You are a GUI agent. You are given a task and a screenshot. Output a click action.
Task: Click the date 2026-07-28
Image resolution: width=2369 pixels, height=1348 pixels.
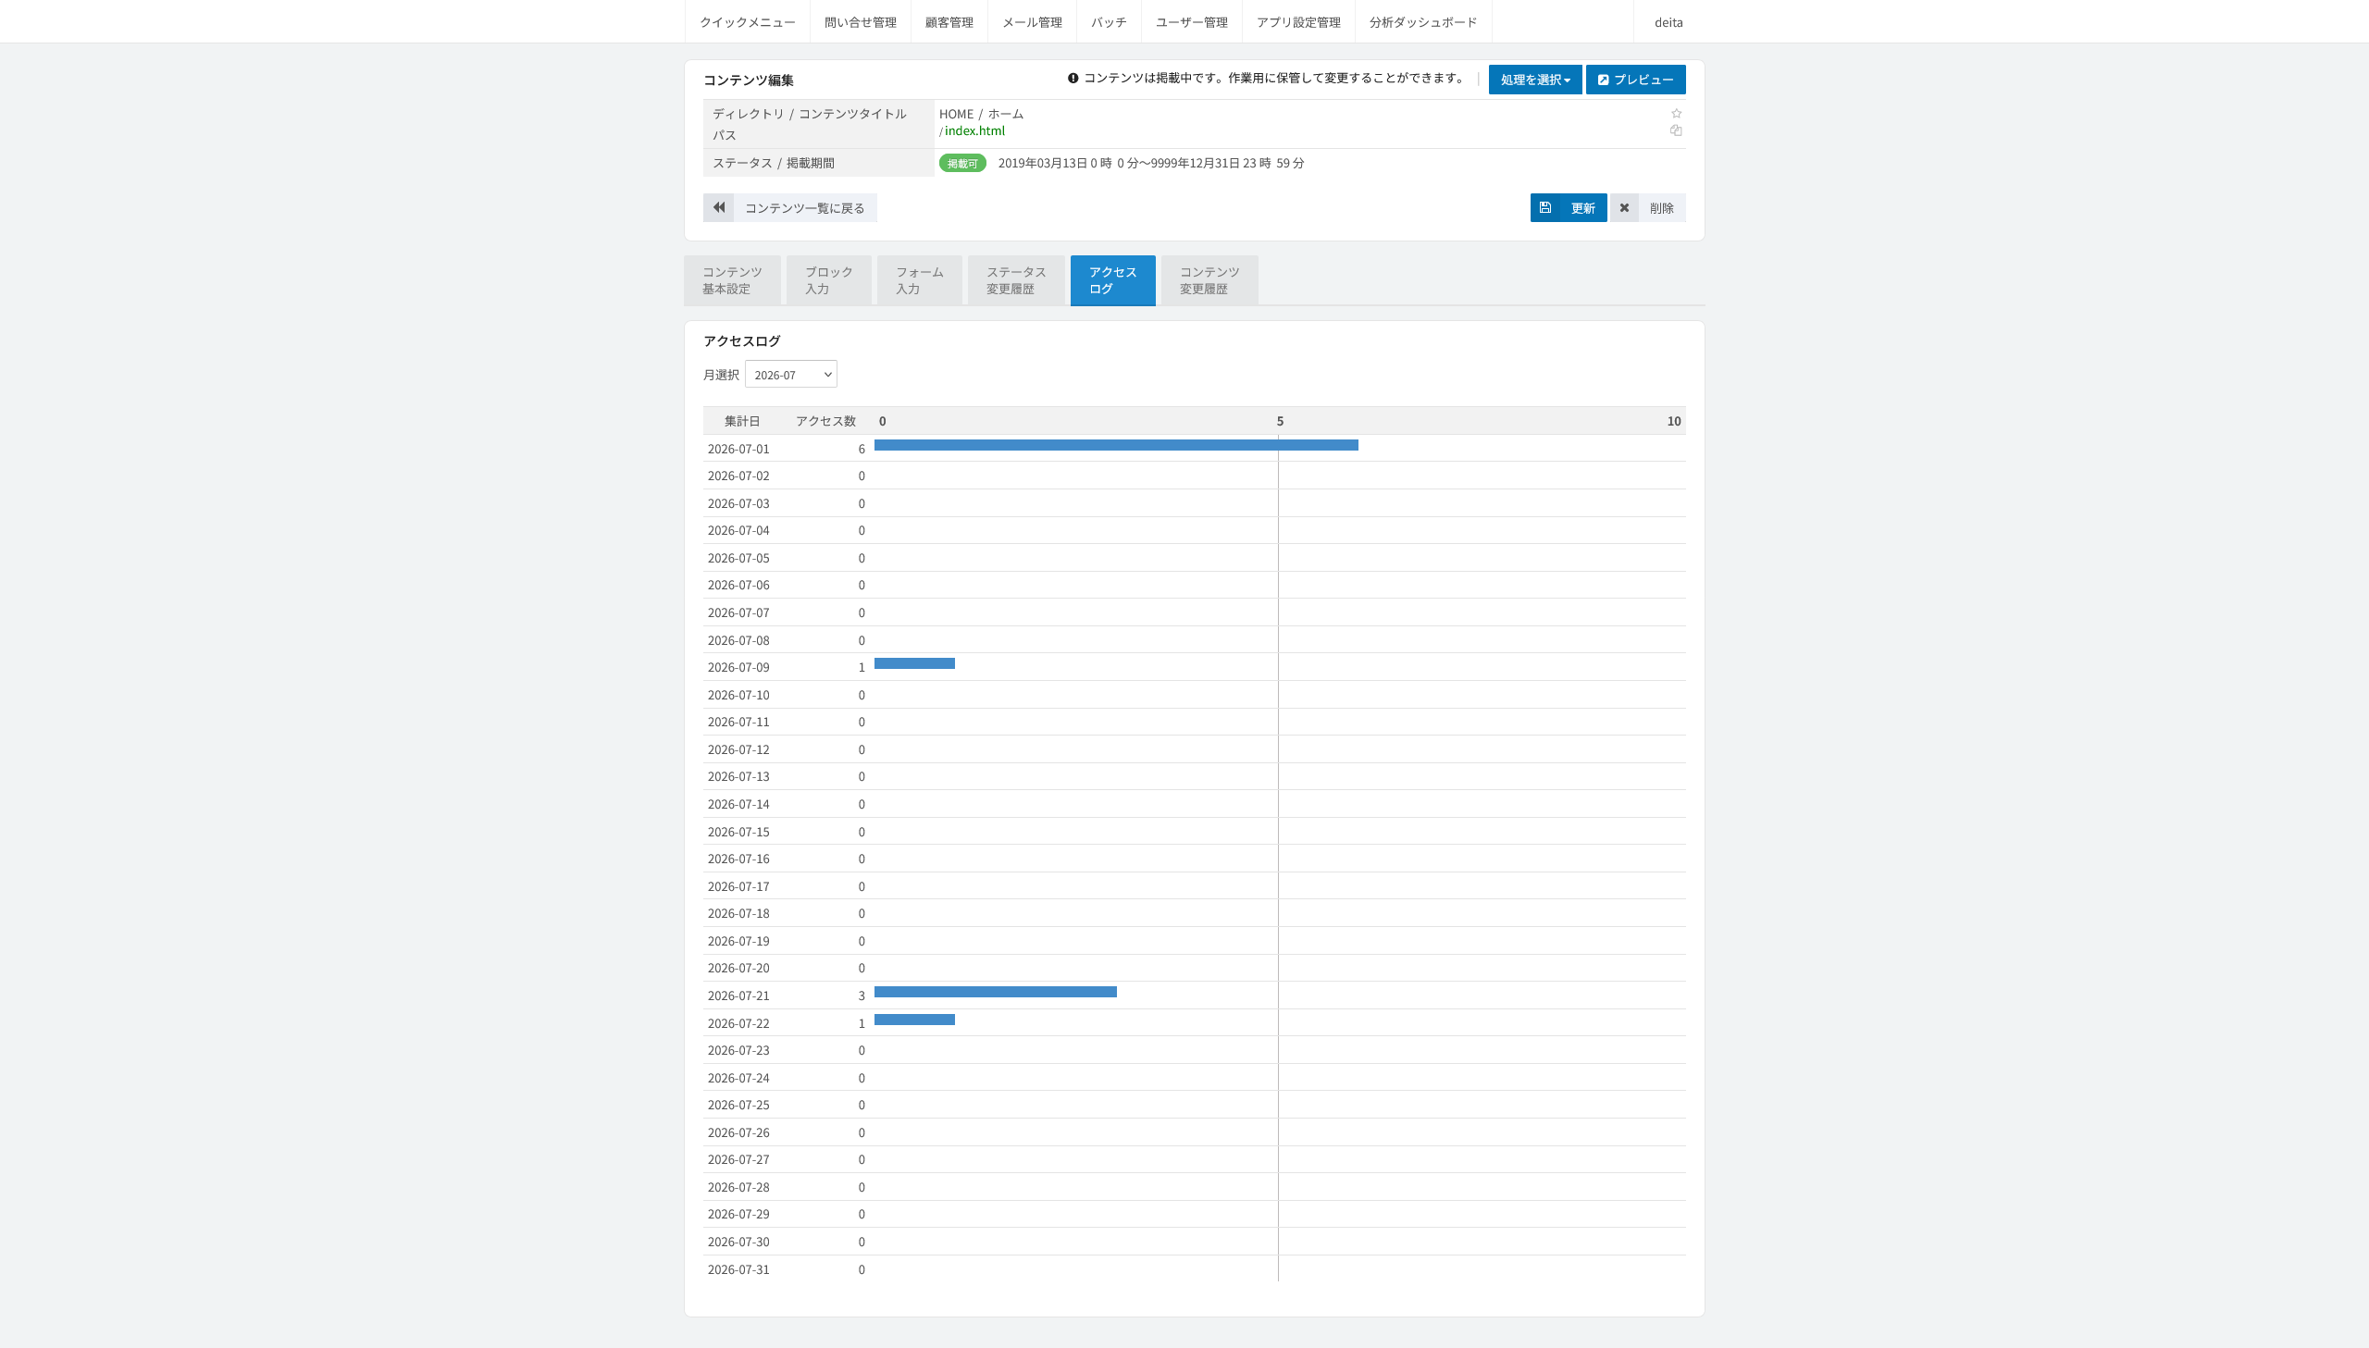click(x=738, y=1188)
